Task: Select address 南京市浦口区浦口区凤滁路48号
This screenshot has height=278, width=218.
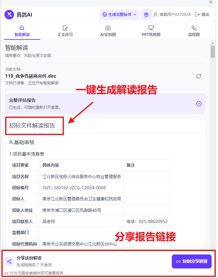Action: pyautogui.click(x=72, y=210)
